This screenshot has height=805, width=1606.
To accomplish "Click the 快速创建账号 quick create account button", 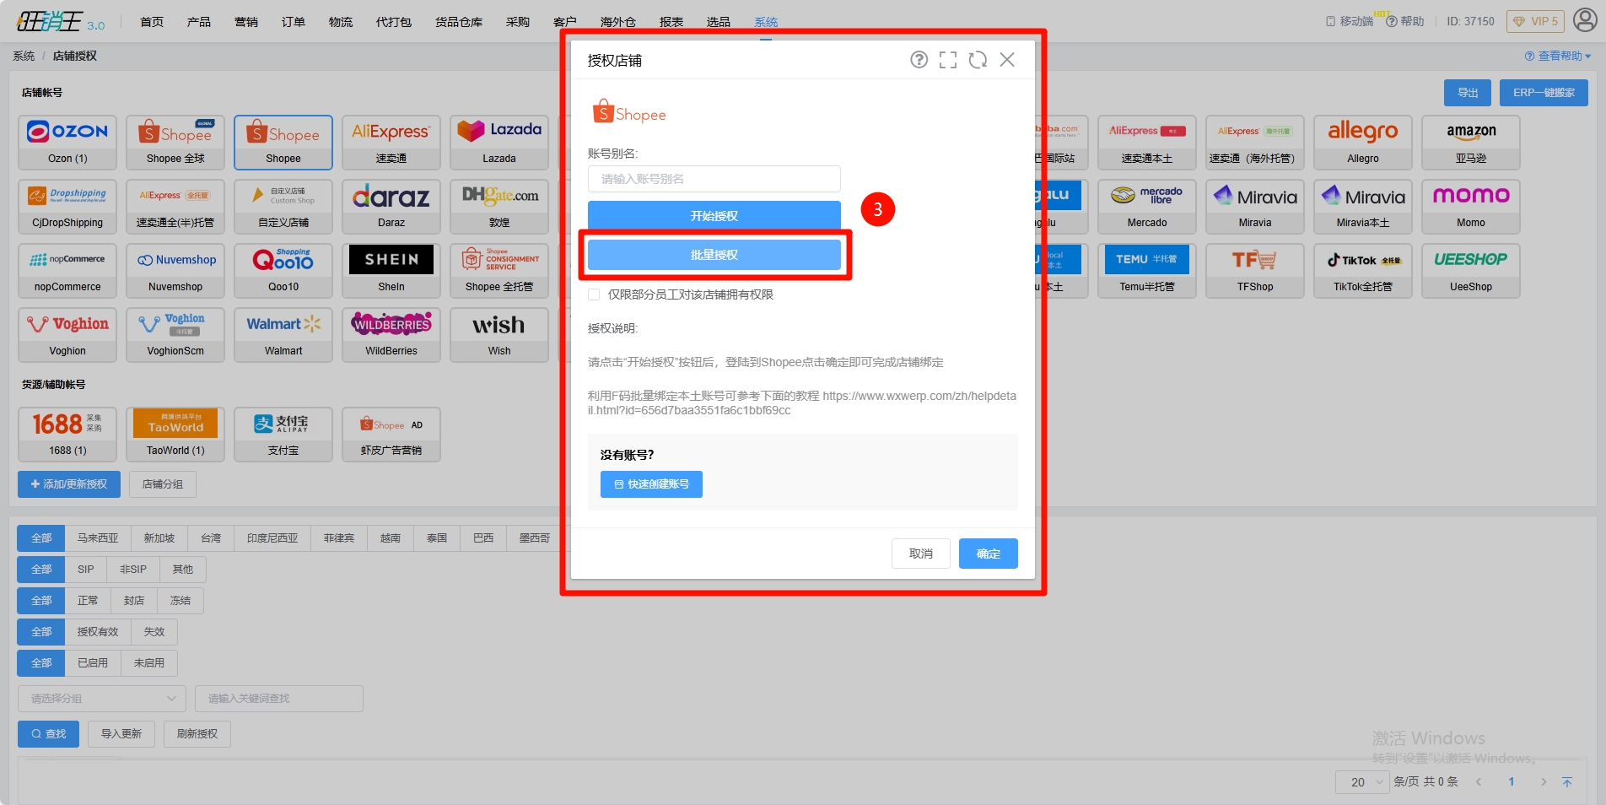I will pyautogui.click(x=651, y=484).
